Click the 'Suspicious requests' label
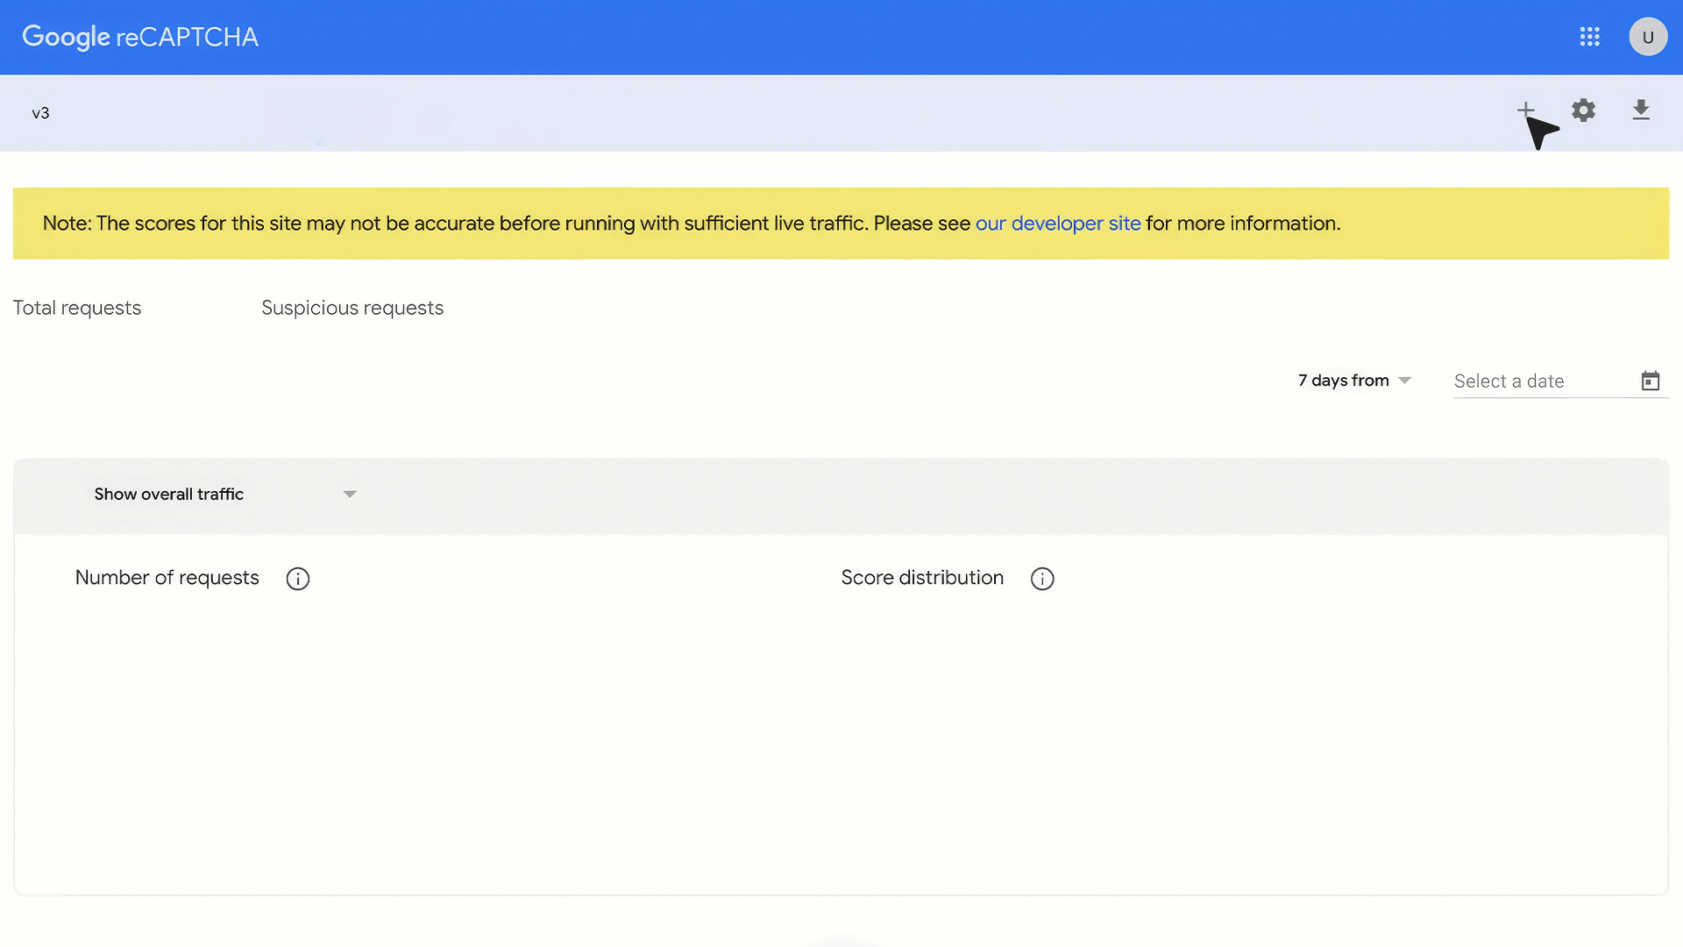The height and width of the screenshot is (947, 1683). click(352, 308)
